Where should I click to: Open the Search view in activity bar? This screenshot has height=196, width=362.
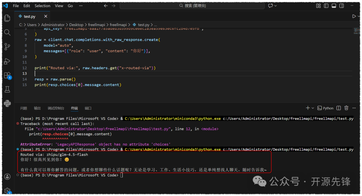tap(7, 32)
